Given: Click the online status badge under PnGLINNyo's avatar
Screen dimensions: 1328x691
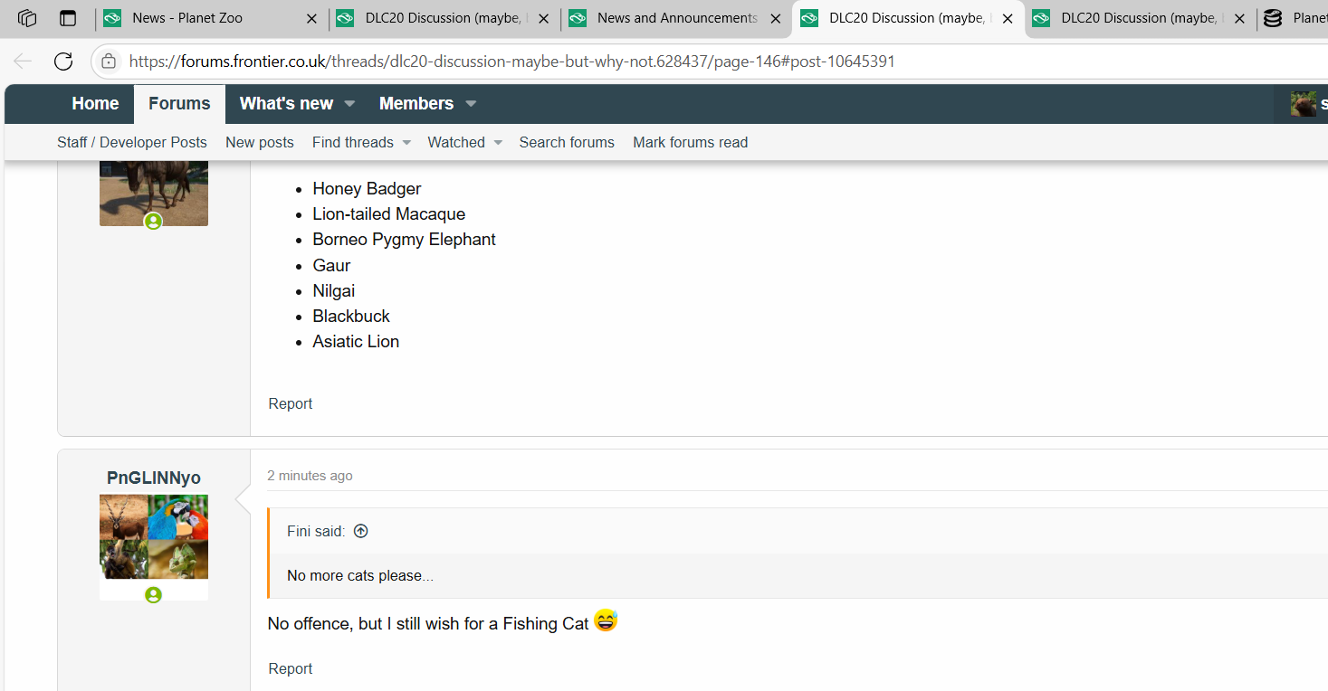Looking at the screenshot, I should point(153,594).
